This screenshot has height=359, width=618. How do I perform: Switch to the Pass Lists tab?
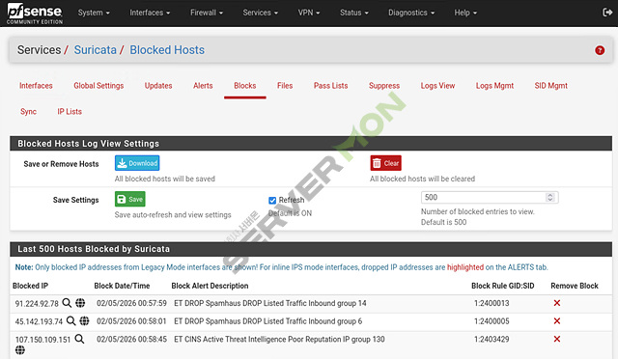[x=330, y=86]
